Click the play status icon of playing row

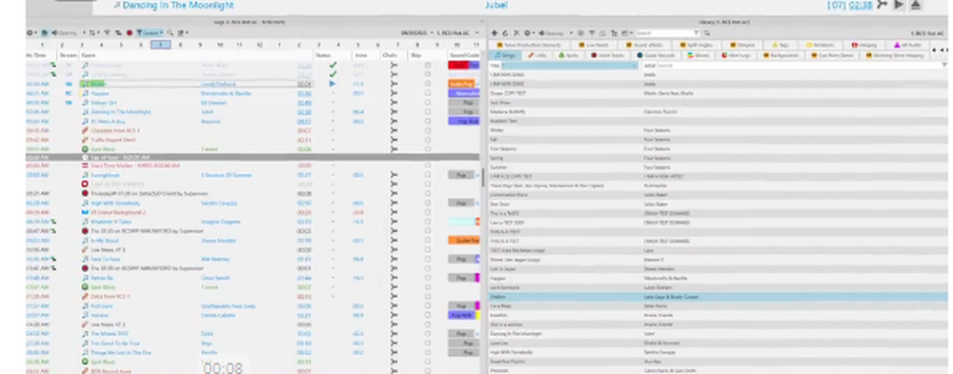[333, 84]
